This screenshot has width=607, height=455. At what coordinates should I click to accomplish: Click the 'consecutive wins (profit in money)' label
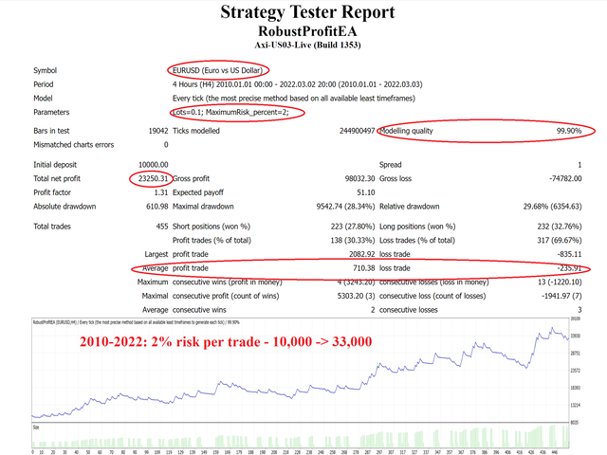pyautogui.click(x=228, y=282)
